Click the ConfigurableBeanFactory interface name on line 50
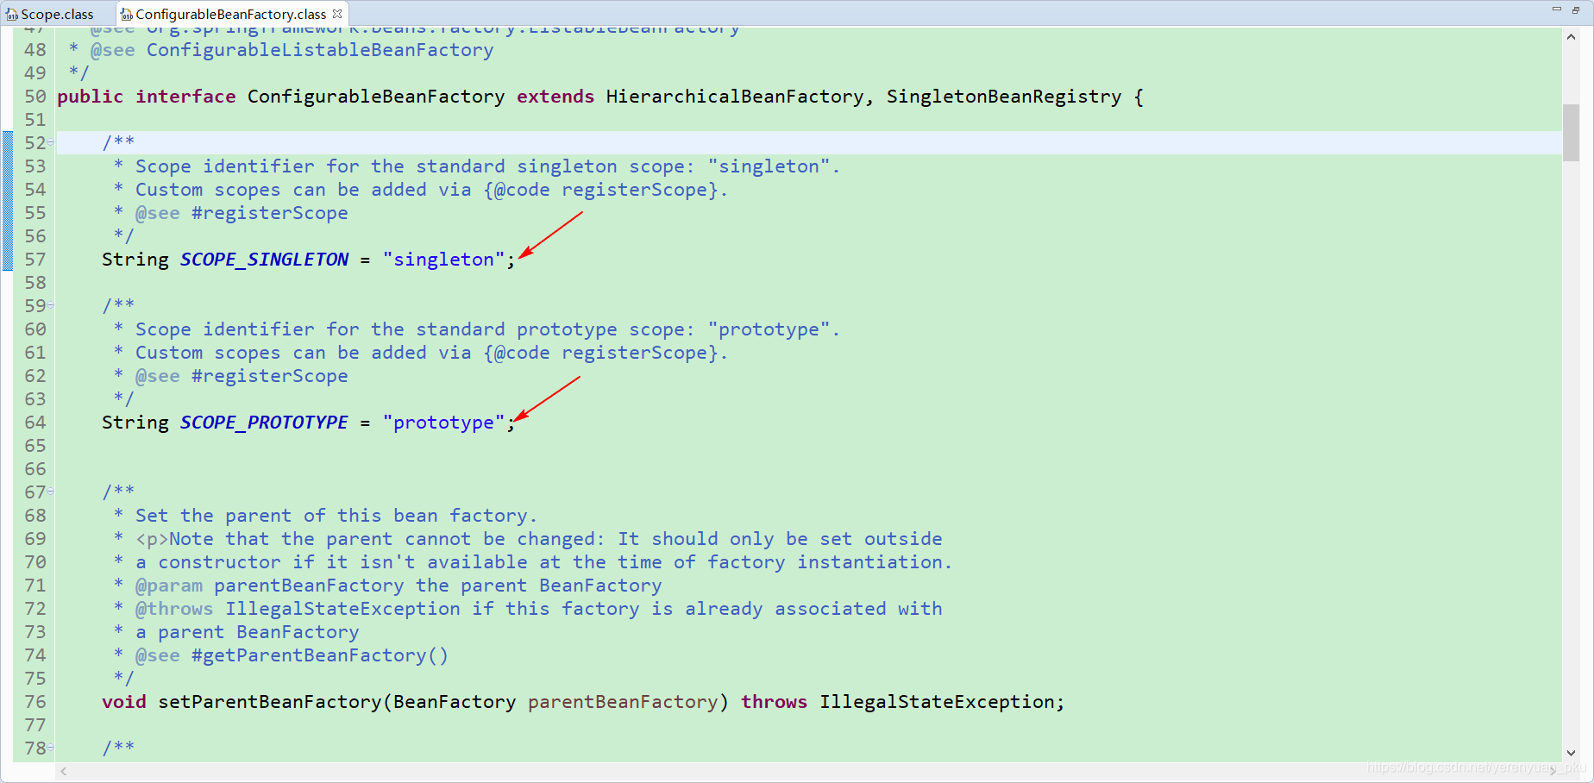1594x783 pixels. tap(376, 97)
